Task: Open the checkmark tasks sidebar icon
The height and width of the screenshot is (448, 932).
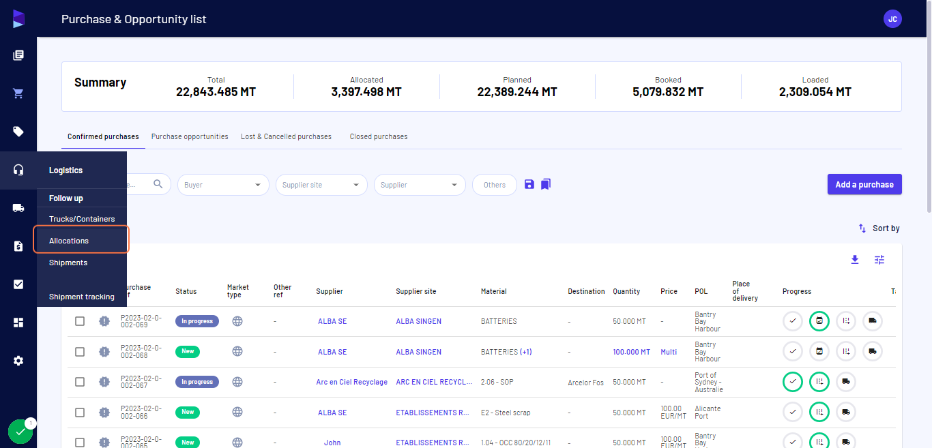Action: click(x=18, y=284)
